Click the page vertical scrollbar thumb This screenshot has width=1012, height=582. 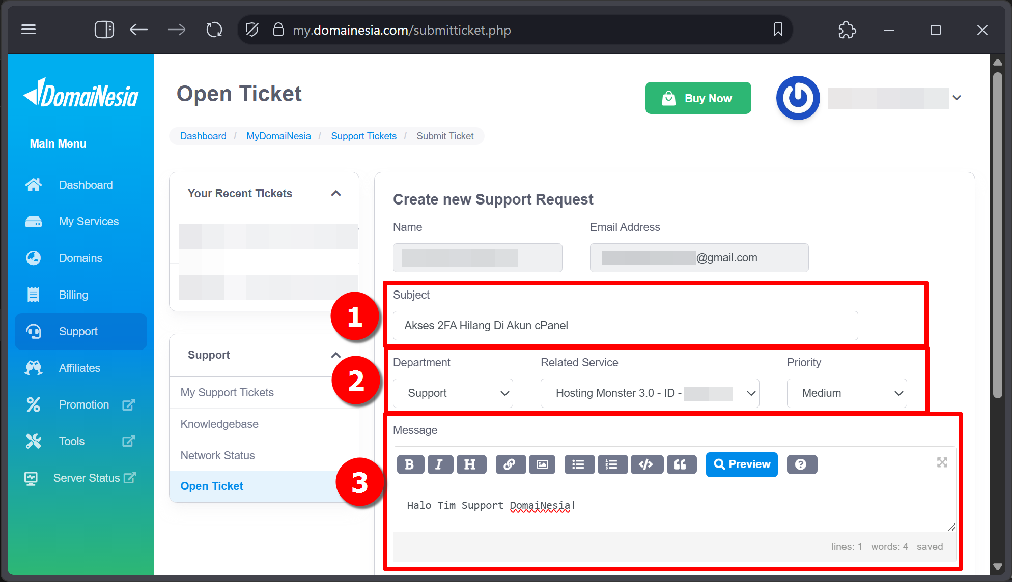[x=998, y=234]
